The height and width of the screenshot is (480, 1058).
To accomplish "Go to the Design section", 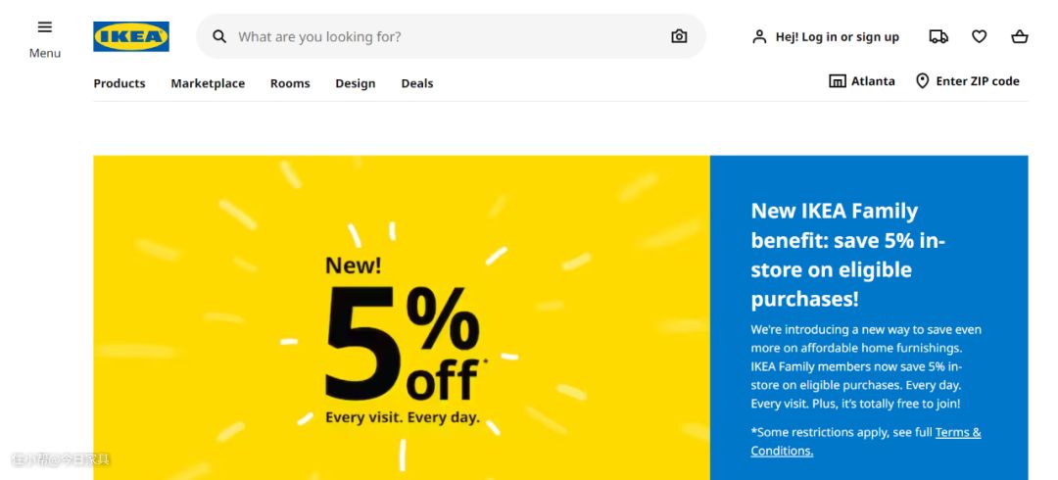I will [x=356, y=83].
